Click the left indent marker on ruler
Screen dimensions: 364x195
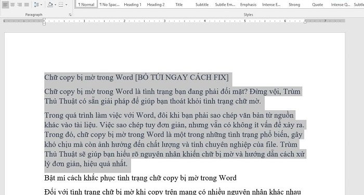pos(44,23)
